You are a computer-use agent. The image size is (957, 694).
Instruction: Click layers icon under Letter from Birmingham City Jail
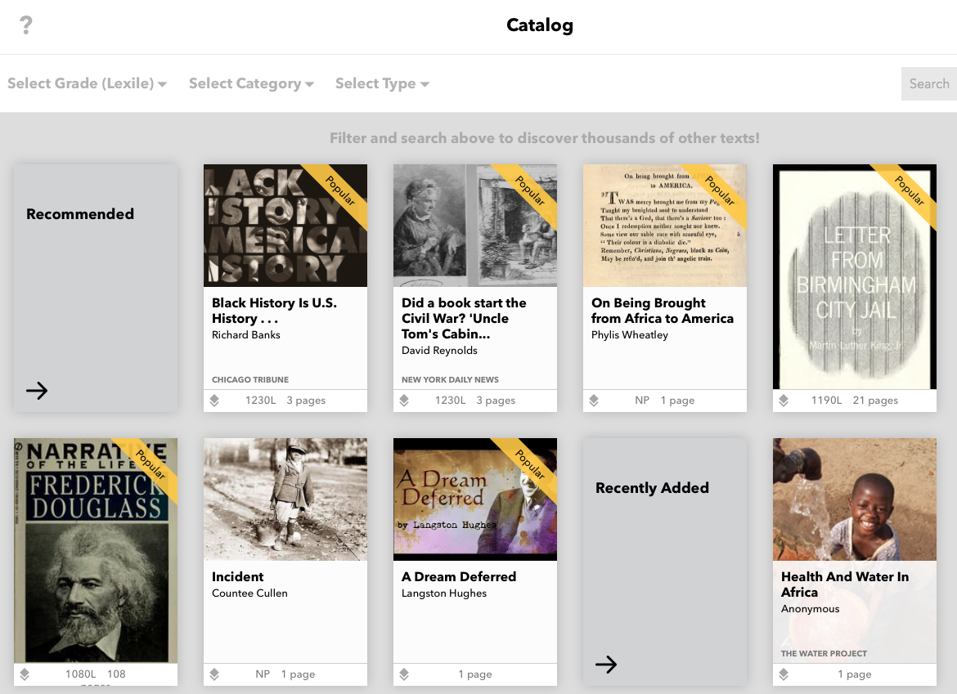pyautogui.click(x=784, y=401)
